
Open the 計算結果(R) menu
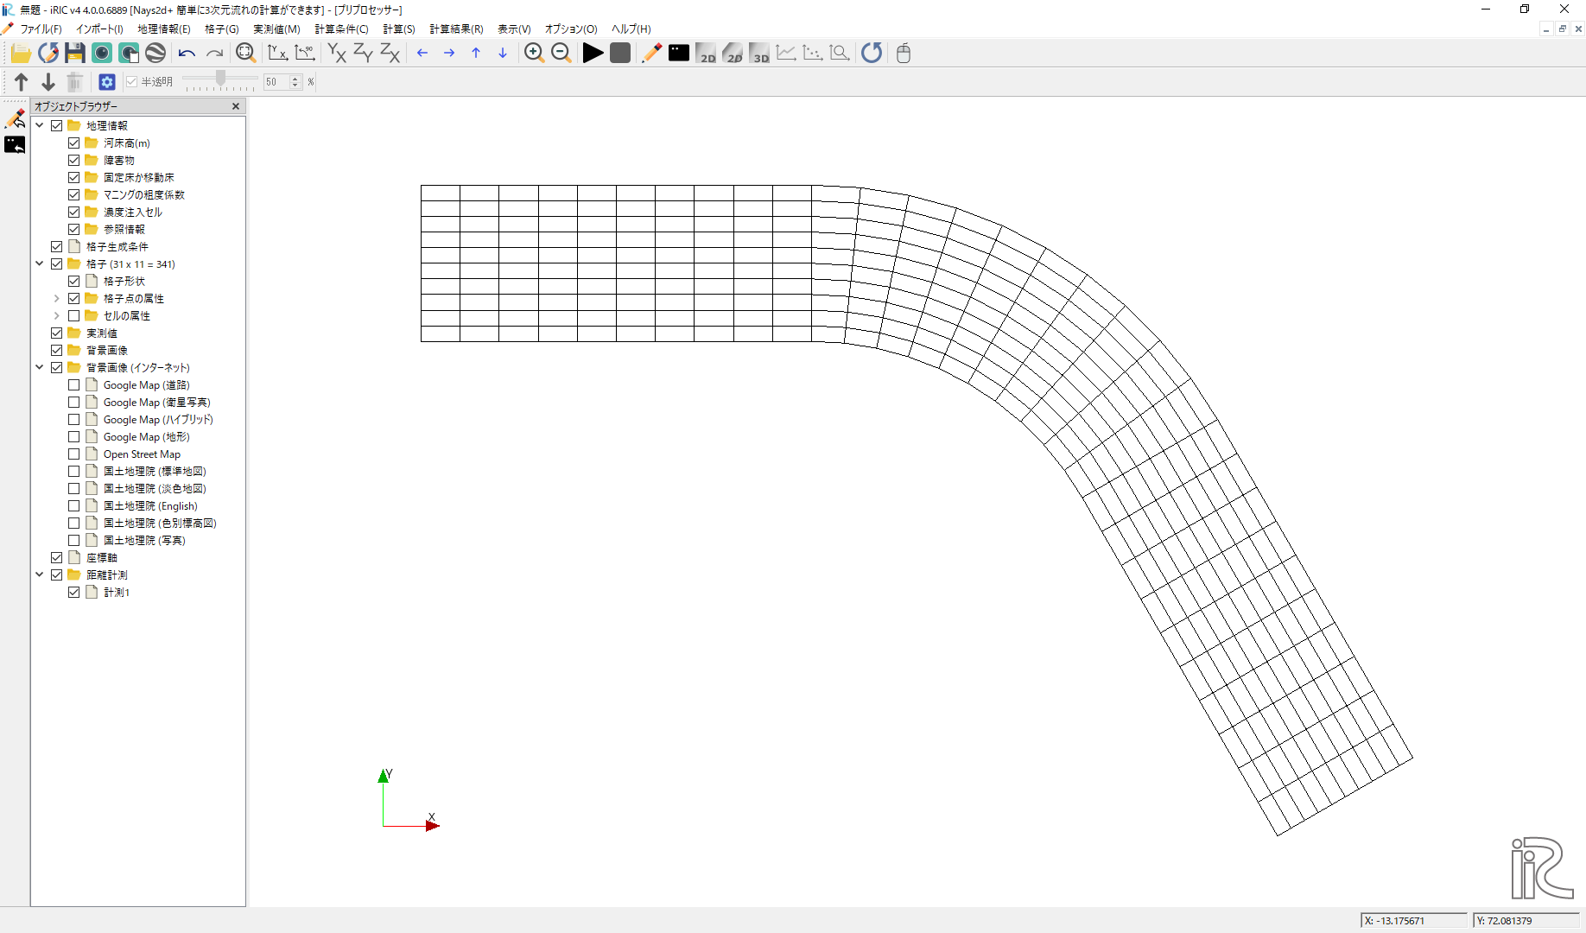(456, 29)
